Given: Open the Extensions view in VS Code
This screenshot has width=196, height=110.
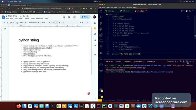Looking at the screenshot, I should pos(101,35).
